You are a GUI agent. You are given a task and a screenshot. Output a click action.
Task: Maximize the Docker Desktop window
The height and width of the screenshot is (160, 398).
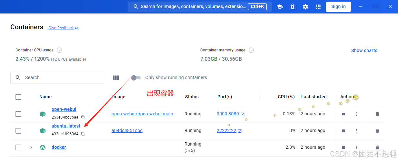(x=375, y=6)
